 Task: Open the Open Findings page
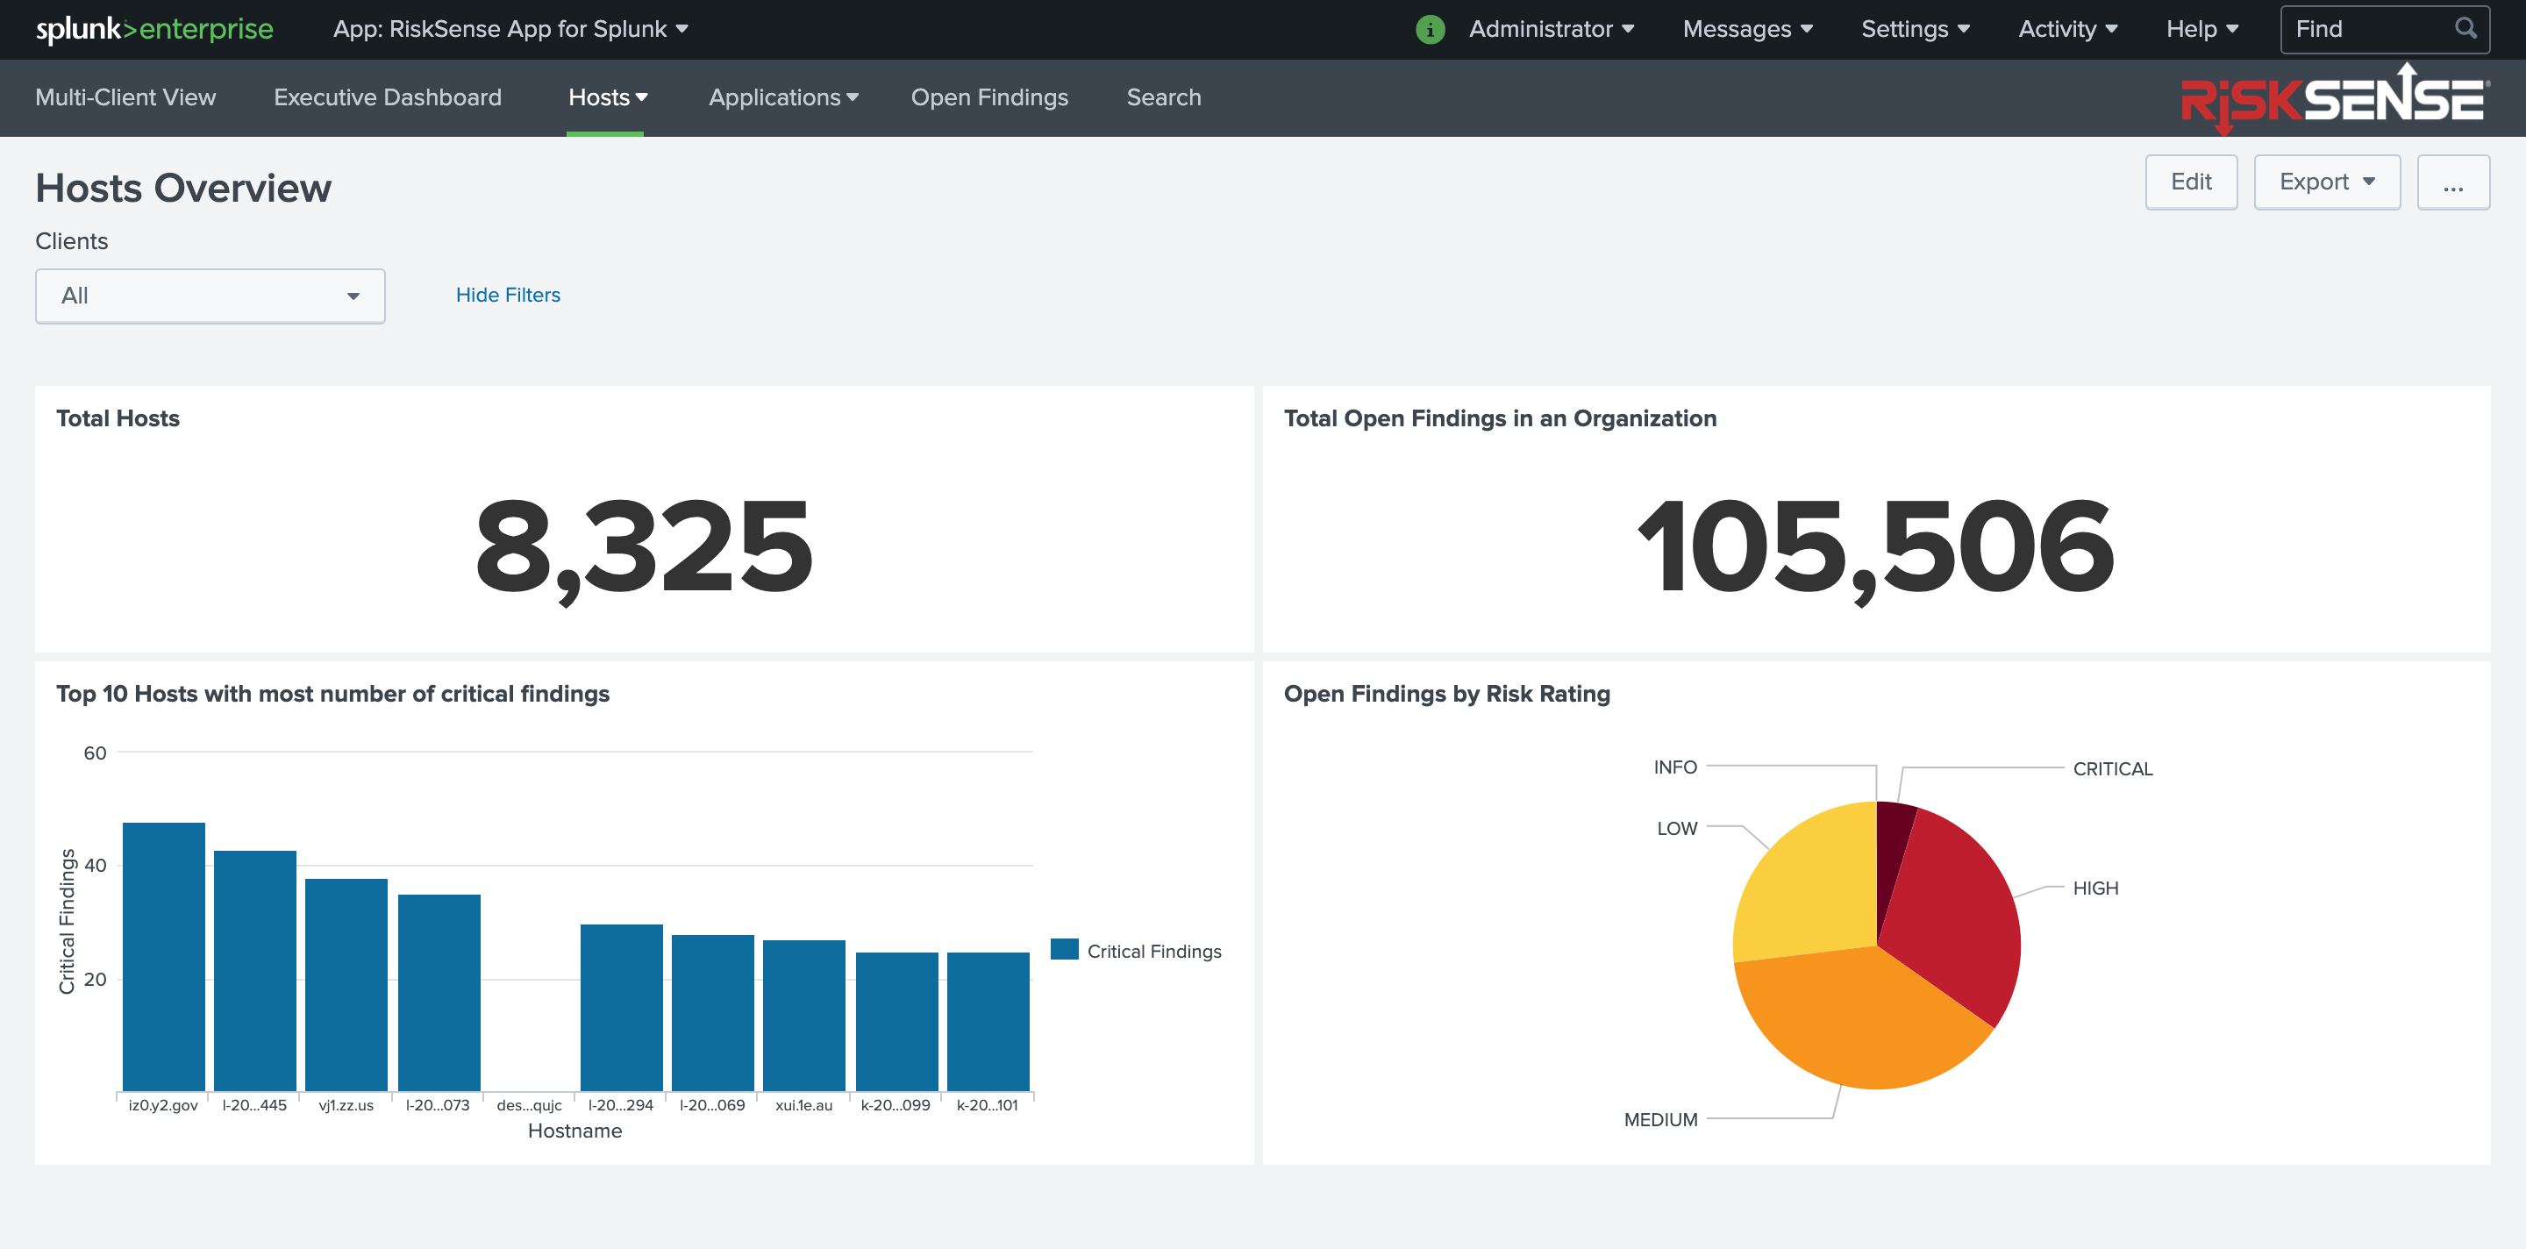(989, 97)
